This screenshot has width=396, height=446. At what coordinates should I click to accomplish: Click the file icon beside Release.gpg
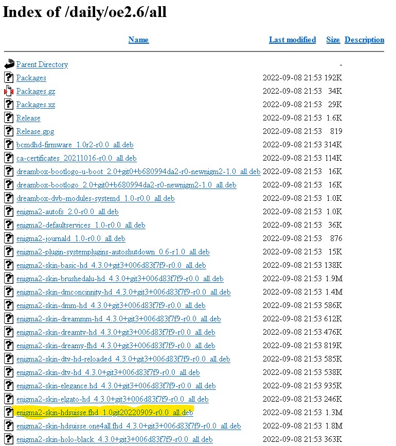[9, 131]
